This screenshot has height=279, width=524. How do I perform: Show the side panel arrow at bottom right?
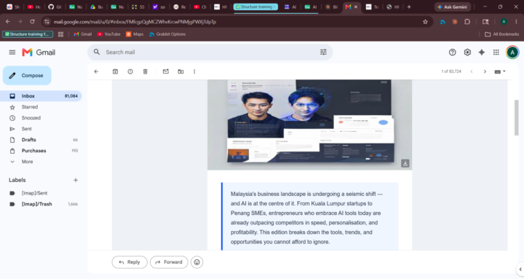520,269
